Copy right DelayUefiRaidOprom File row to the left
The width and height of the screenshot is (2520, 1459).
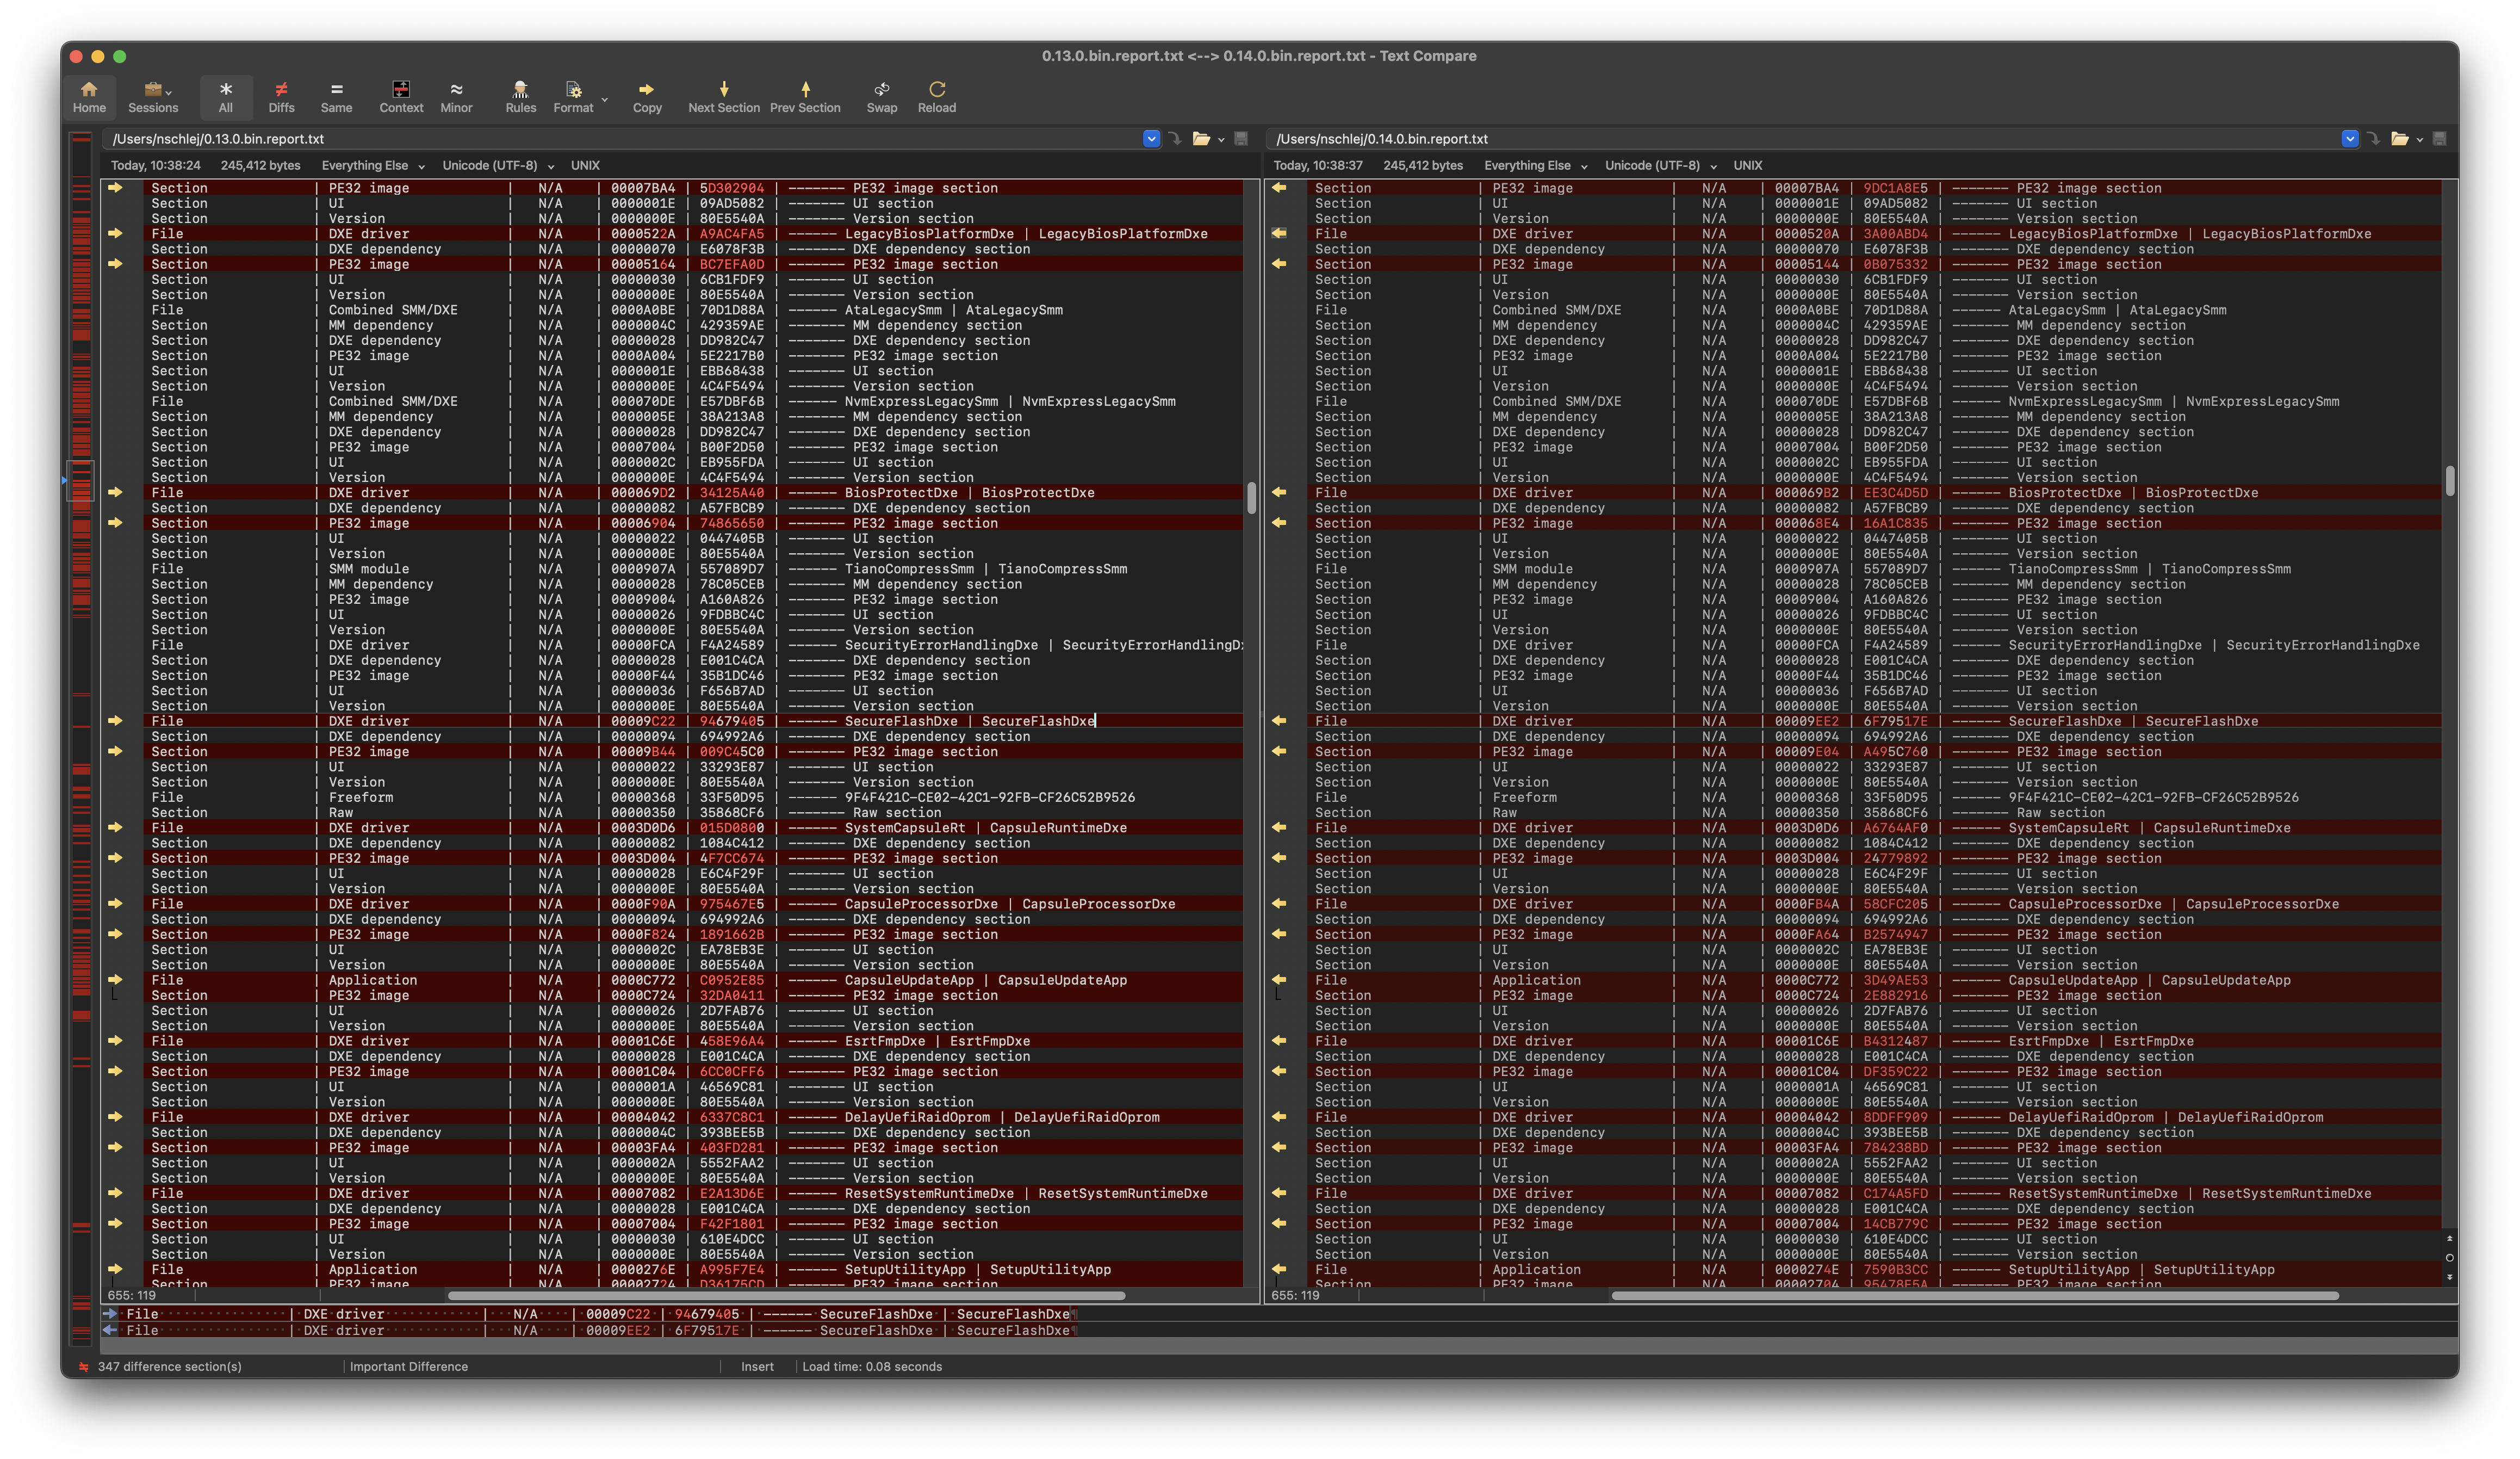pos(1279,1117)
